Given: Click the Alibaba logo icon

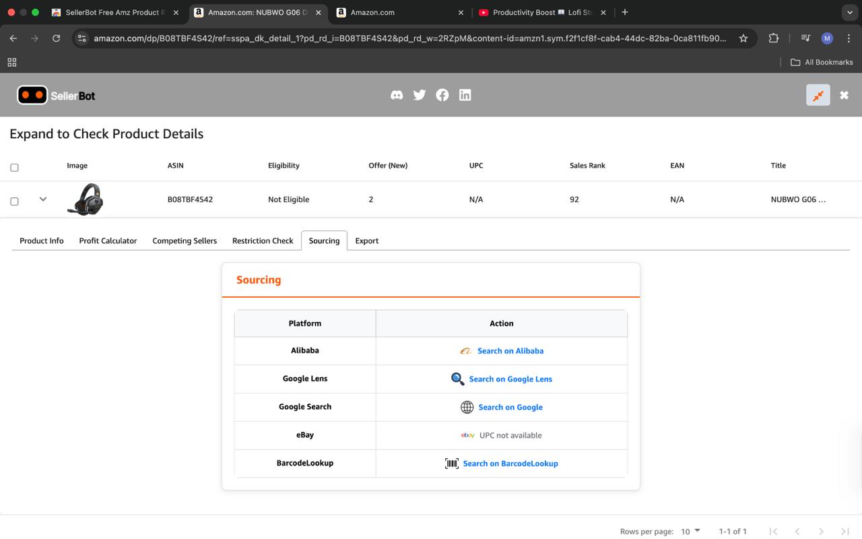Looking at the screenshot, I should point(465,351).
